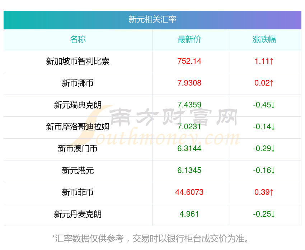Viewport: 305px width, 250px height.
Task: Click the change value -0.29↓
Action: (x=264, y=149)
